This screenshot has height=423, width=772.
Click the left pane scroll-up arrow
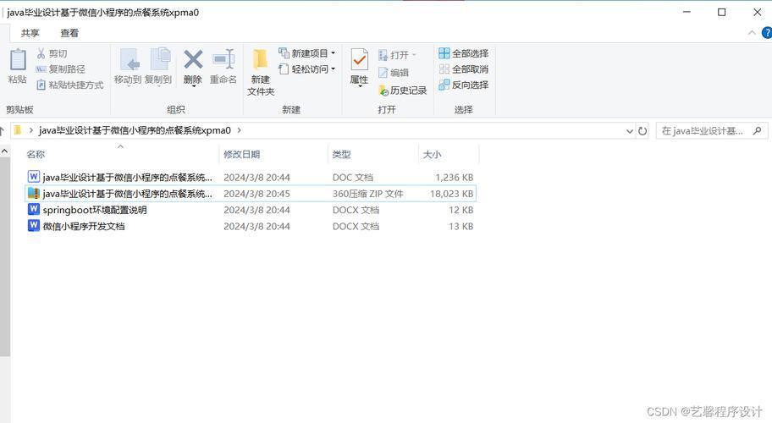click(x=4, y=151)
